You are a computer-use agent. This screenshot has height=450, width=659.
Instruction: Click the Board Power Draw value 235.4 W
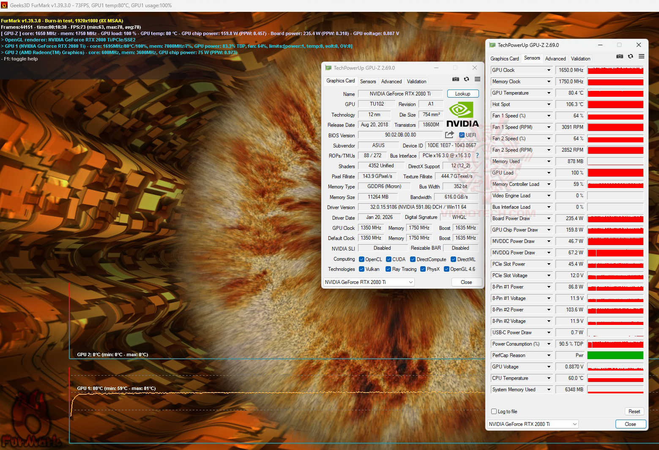pos(570,218)
